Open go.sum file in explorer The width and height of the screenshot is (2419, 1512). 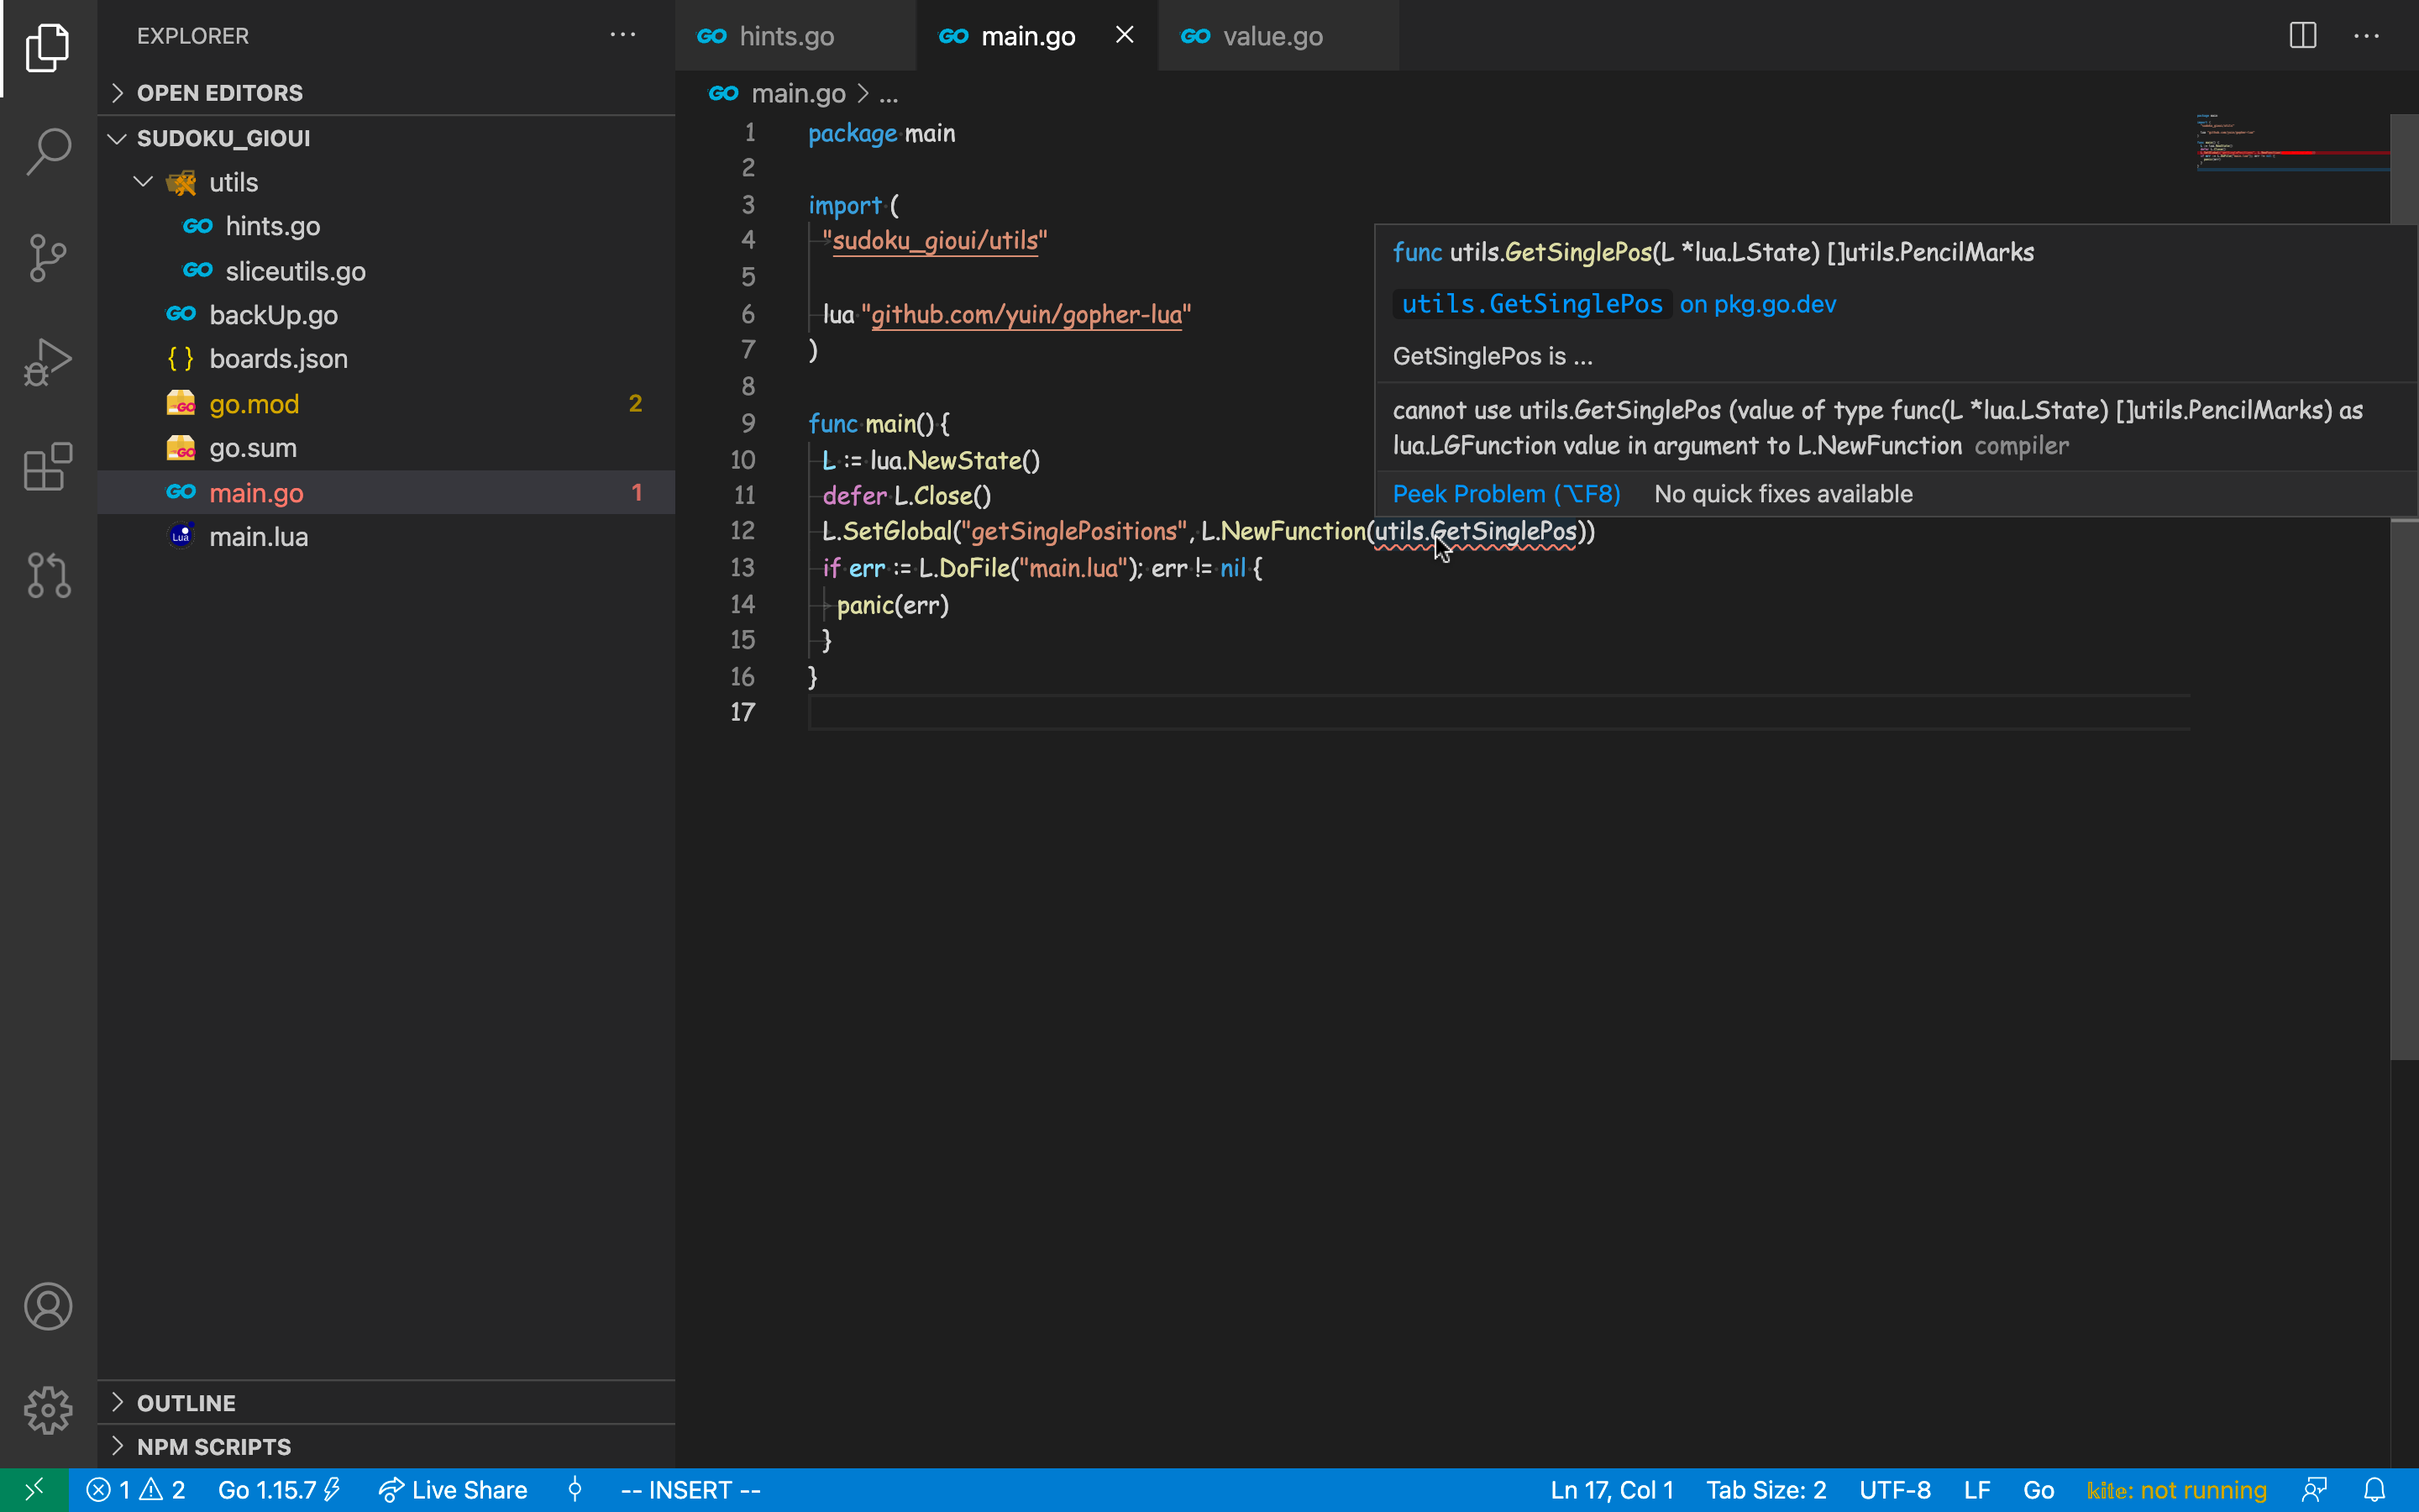pyautogui.click(x=386, y=448)
